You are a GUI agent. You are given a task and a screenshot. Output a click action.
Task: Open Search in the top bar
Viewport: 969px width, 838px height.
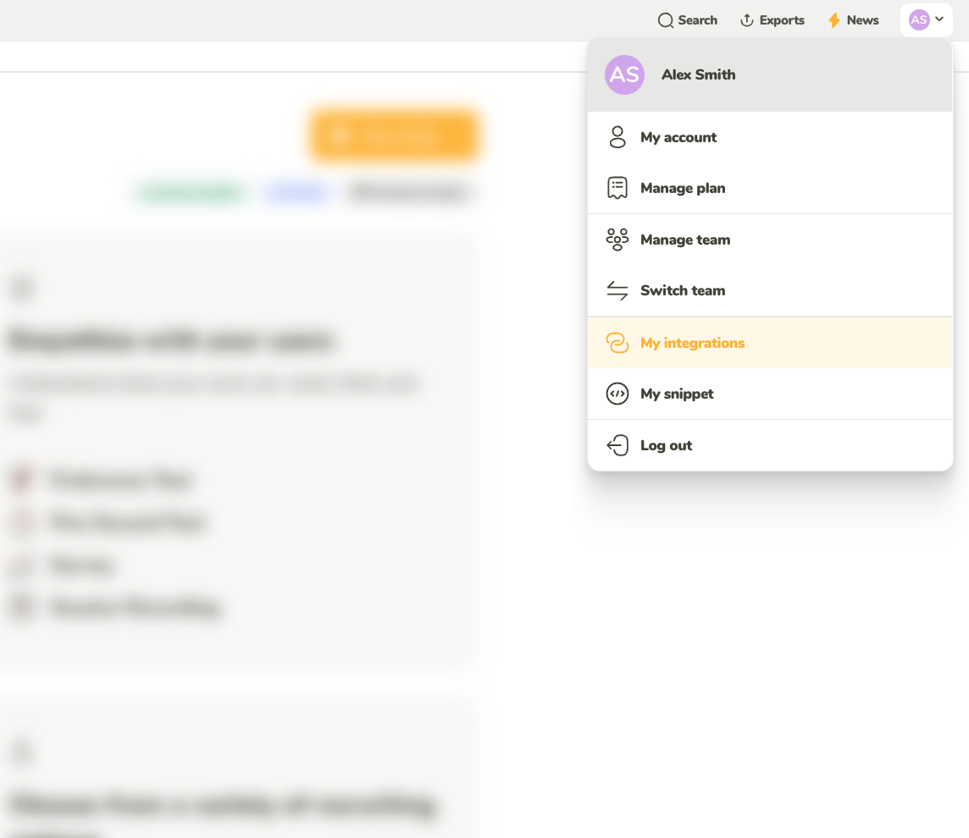point(687,20)
